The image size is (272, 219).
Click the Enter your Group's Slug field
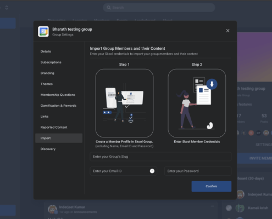(x=160, y=157)
